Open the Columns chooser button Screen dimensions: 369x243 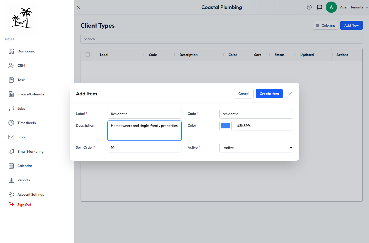click(x=326, y=25)
